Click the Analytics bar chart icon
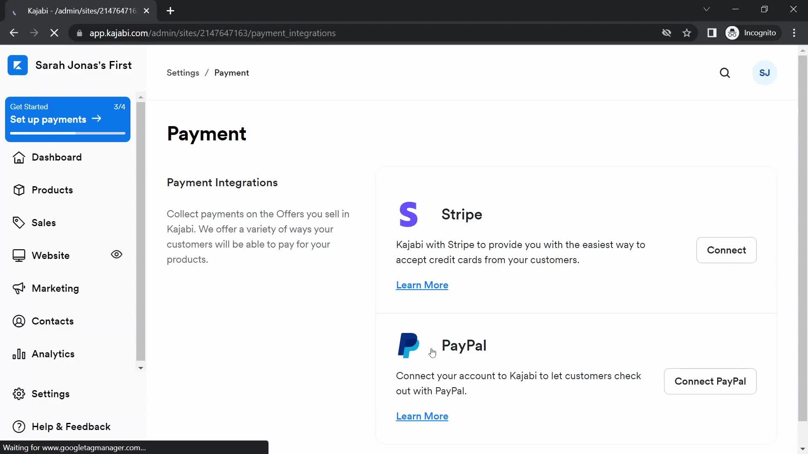 pyautogui.click(x=19, y=354)
